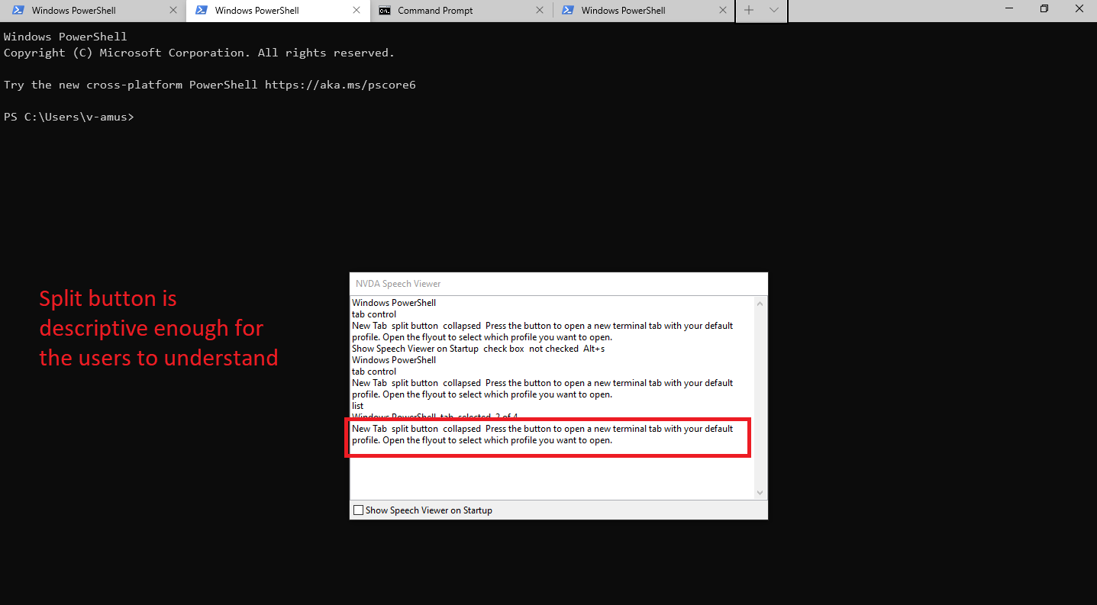Open a new terminal tab with the plus icon
Screen dimensions: 1097x605
pos(749,10)
